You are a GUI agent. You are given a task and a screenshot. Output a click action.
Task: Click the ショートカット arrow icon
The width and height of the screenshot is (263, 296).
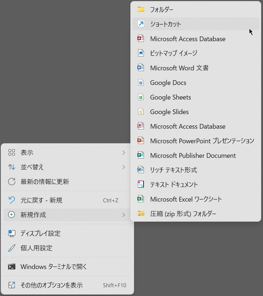pos(141,24)
